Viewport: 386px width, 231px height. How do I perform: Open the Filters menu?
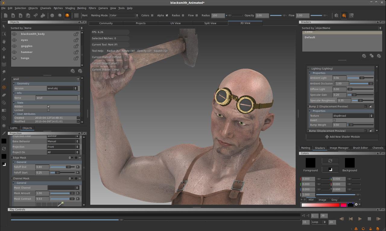(92, 8)
